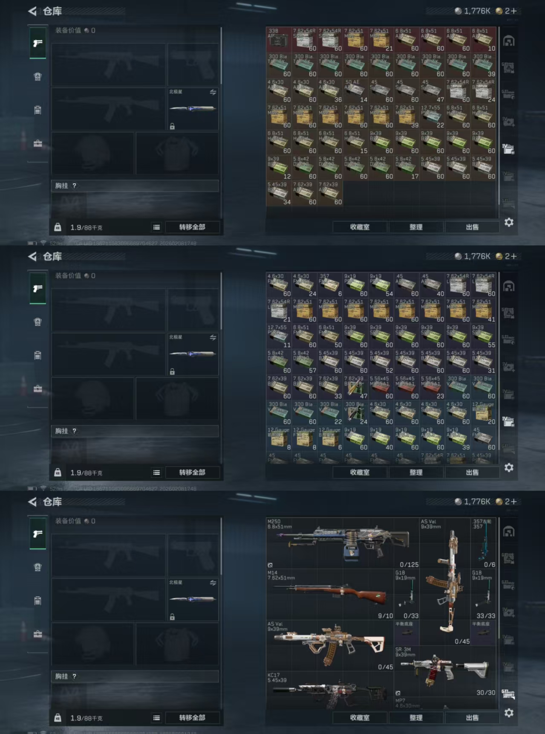This screenshot has height=734, width=545.
Task: Pick the .357 ammo stack of 6
Action: click(330, 285)
